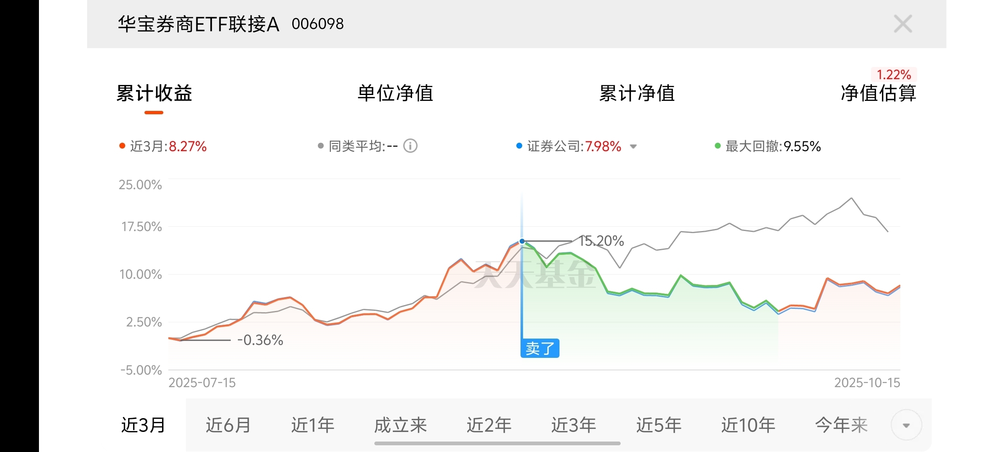
Task: Select the 近3年 time range
Action: click(x=573, y=425)
